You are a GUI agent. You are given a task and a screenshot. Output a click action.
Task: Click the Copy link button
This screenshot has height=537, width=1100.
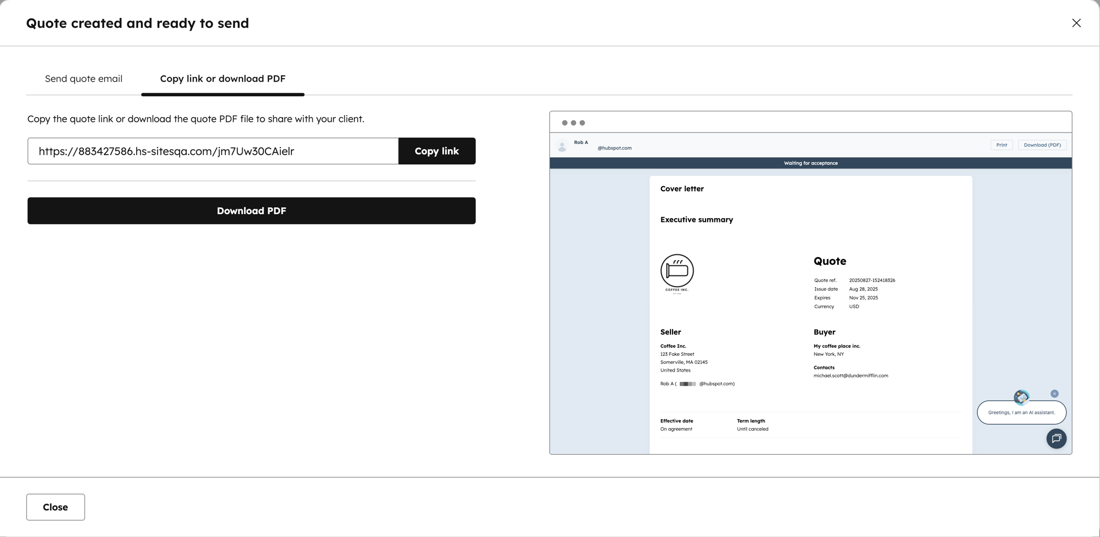[x=437, y=151]
